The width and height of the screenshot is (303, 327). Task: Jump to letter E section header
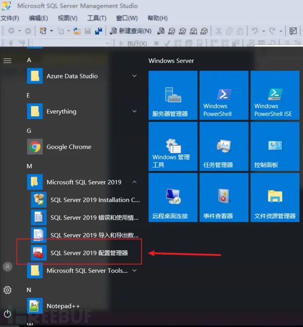[28, 96]
